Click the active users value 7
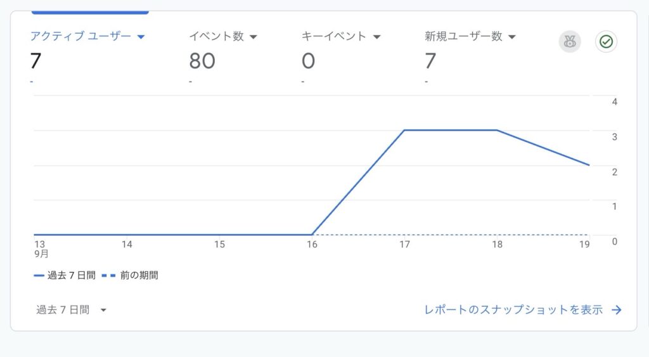This screenshot has width=649, height=357. coord(35,62)
